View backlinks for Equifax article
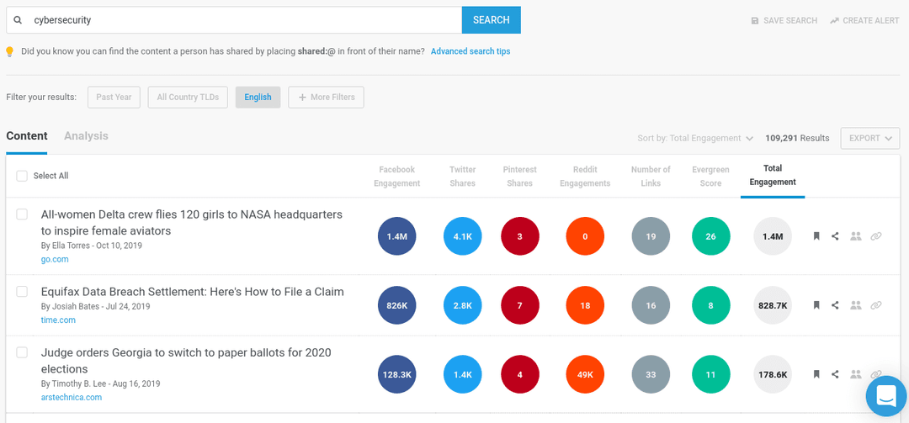Screen dimensions: 909x423 point(876,304)
